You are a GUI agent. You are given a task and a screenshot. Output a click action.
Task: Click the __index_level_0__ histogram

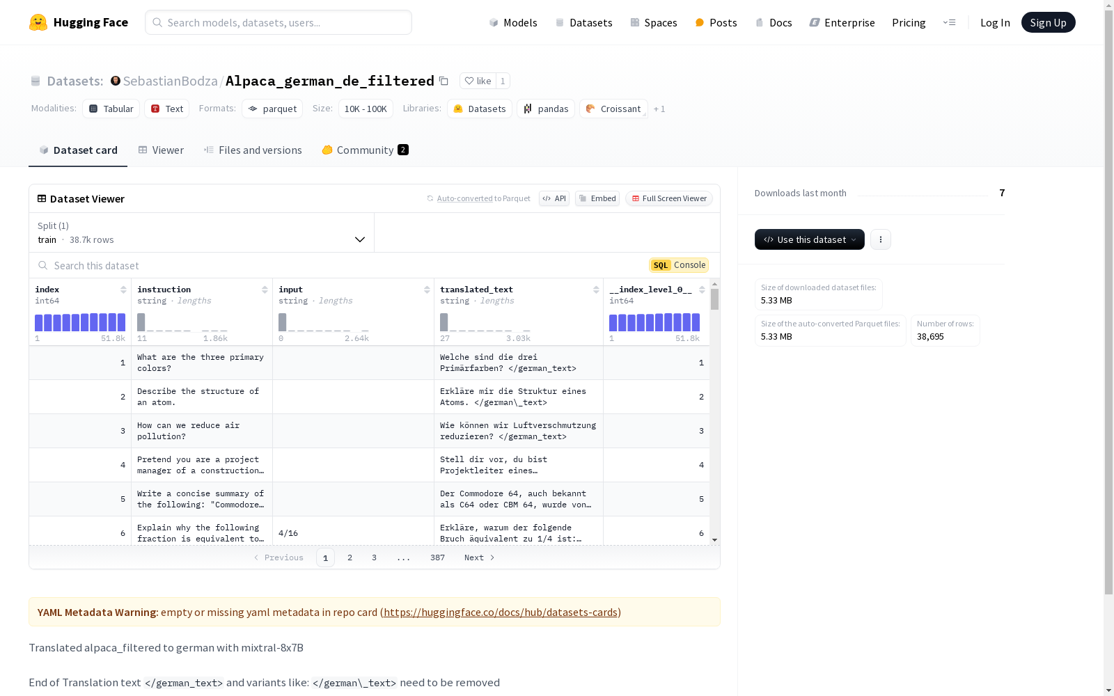(654, 322)
